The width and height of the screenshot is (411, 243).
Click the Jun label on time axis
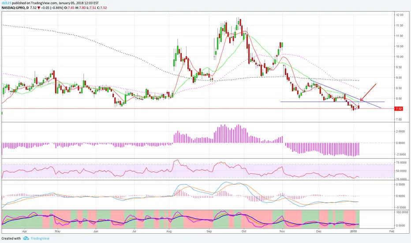[x=96, y=232]
